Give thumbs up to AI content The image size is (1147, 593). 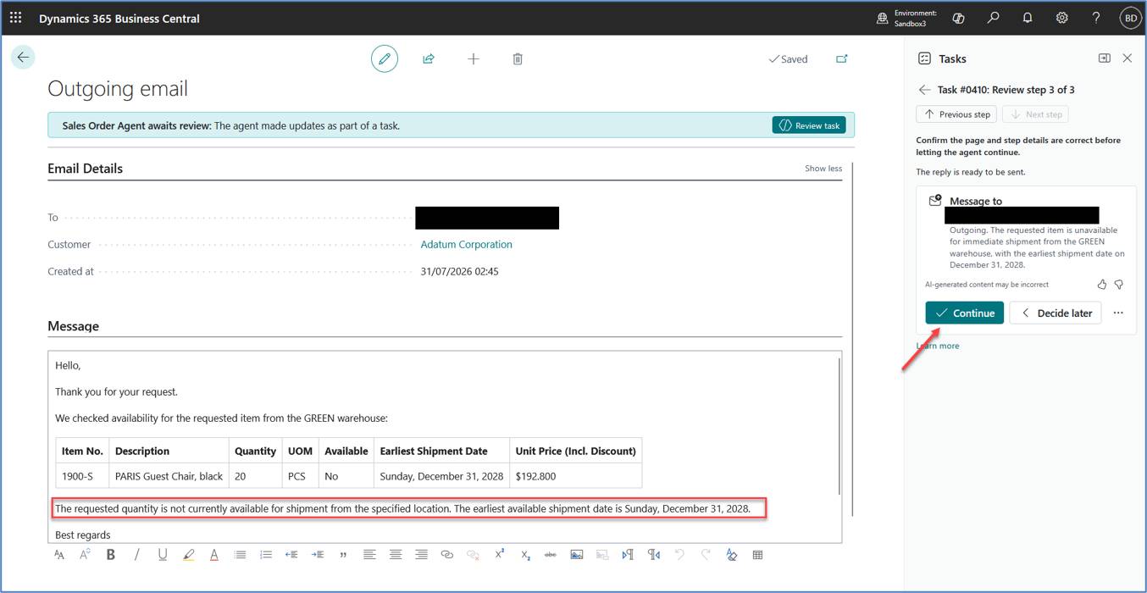coord(1102,285)
